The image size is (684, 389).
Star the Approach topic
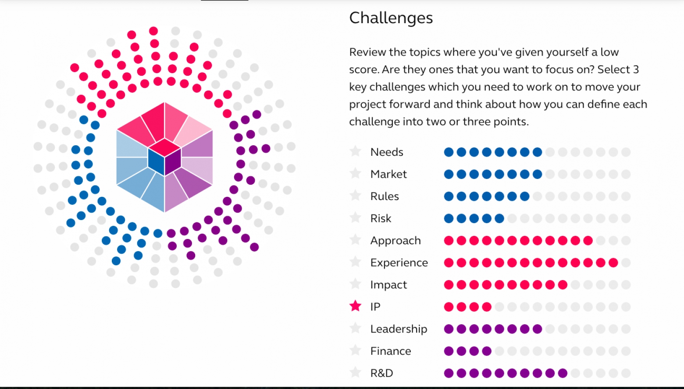coord(355,240)
